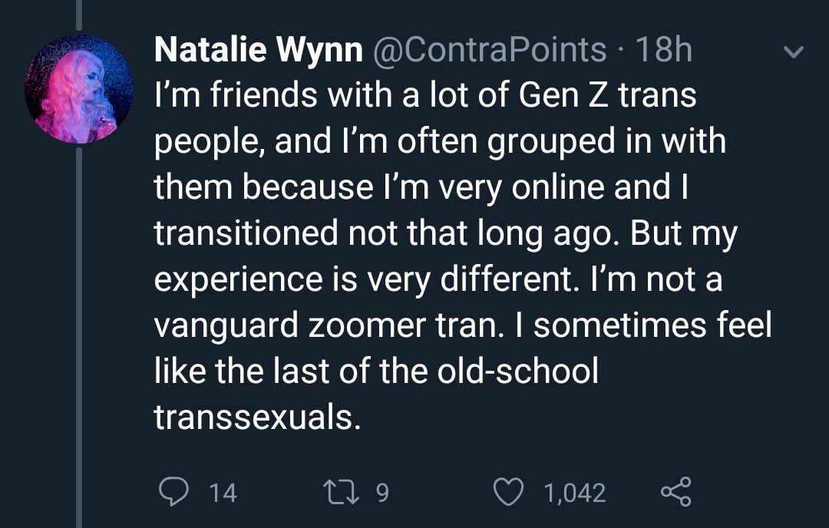This screenshot has width=829, height=528.
Task: Click the 14 replies count
Action: [223, 493]
